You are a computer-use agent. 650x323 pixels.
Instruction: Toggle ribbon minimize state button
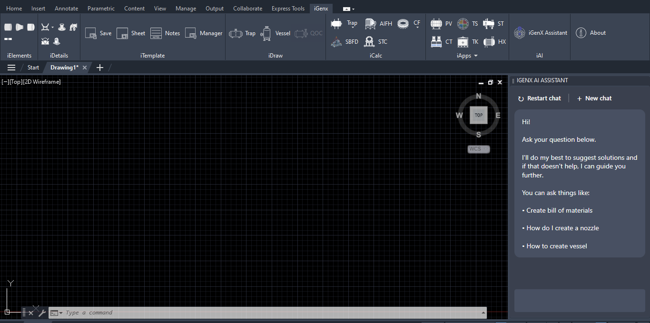click(346, 9)
